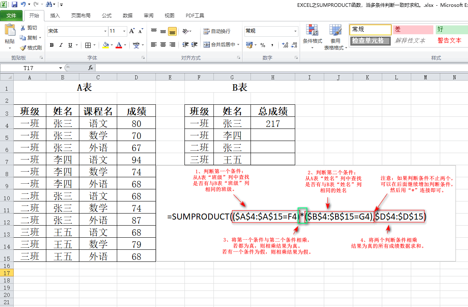Open the 文件 (File) menu tab

pos(11,16)
